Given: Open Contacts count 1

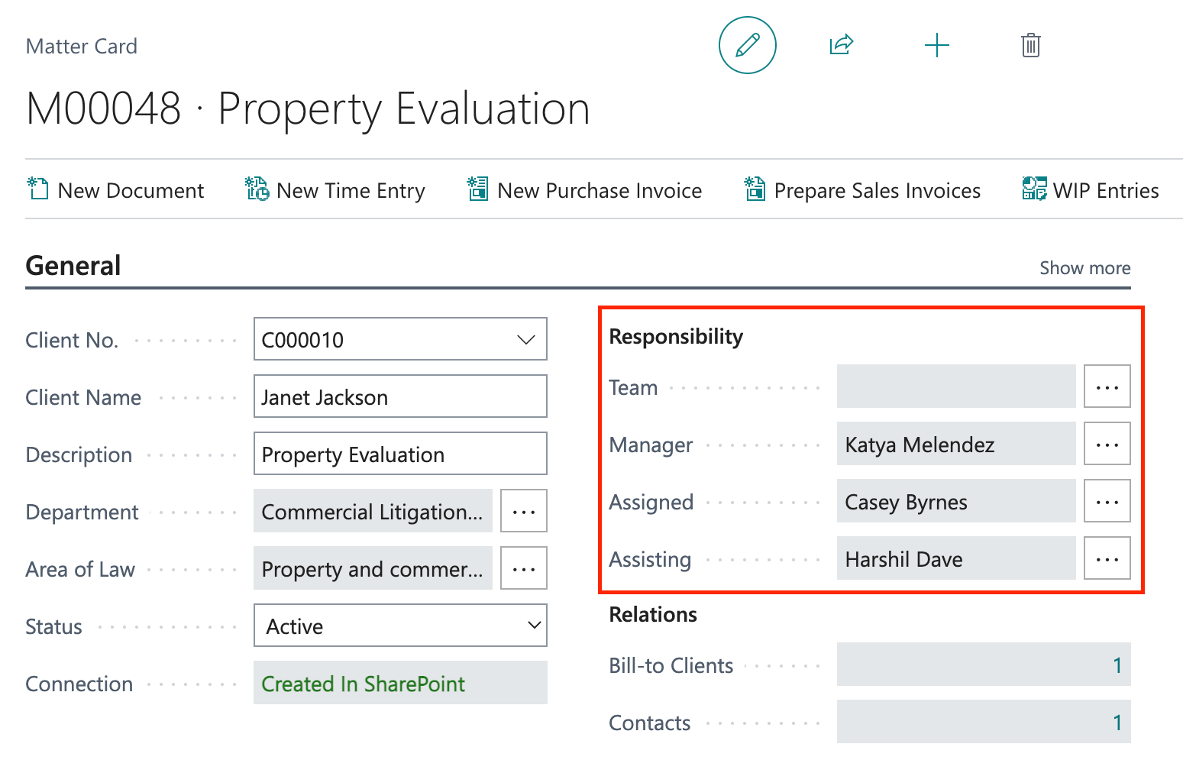Looking at the screenshot, I should pyautogui.click(x=984, y=722).
